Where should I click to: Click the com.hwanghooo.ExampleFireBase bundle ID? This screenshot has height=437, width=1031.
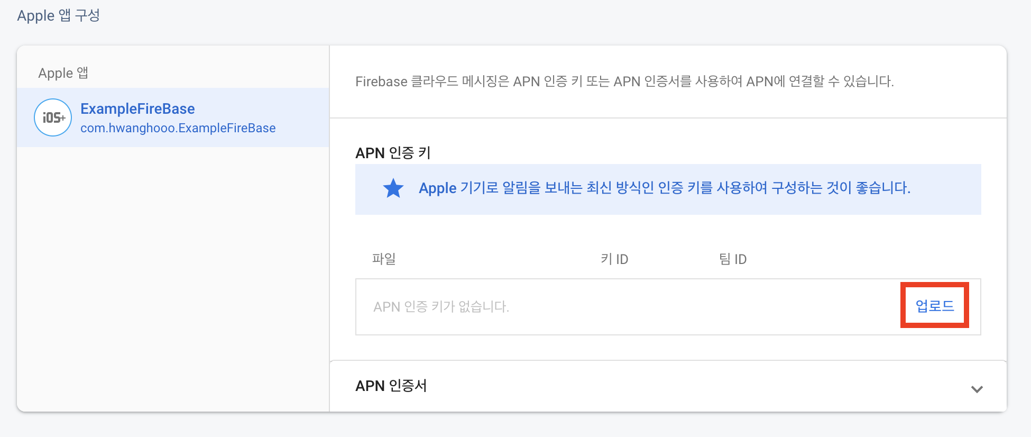coord(178,128)
